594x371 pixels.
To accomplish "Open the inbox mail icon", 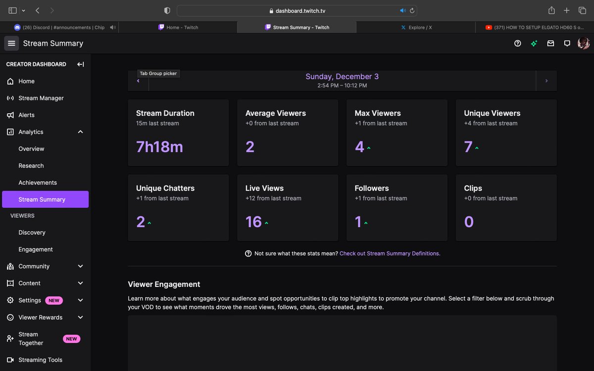I will coord(550,44).
